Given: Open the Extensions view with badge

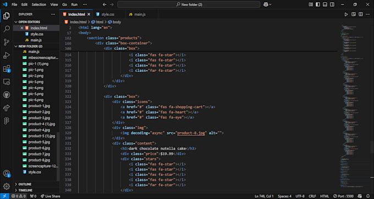Looking at the screenshot, I should point(7,69).
